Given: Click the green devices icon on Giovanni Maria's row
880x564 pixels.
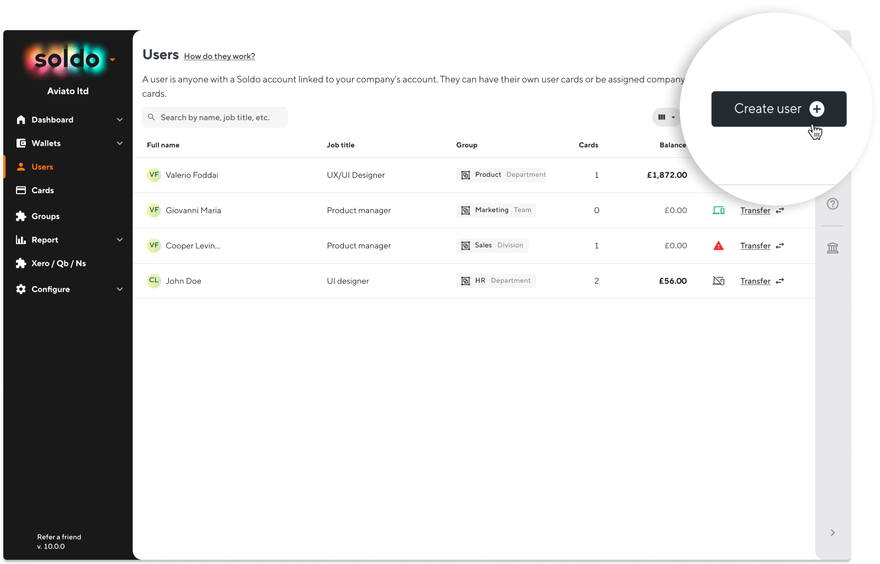Looking at the screenshot, I should tap(718, 210).
